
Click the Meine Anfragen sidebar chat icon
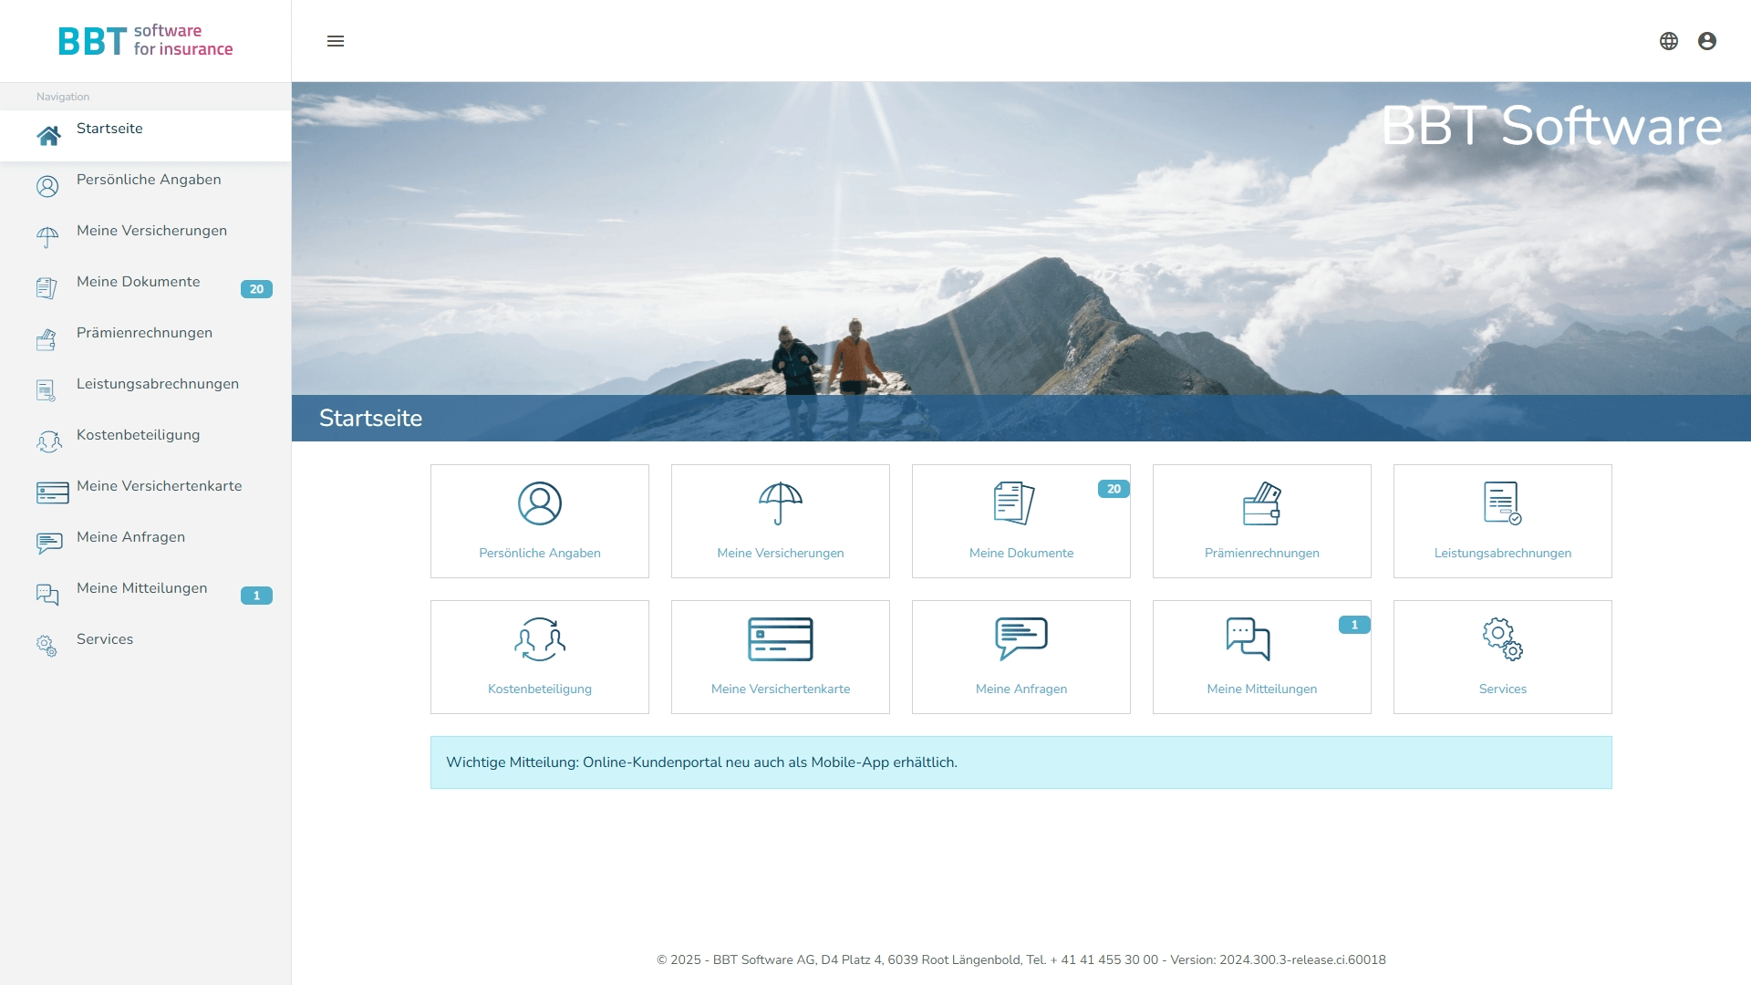pos(49,544)
